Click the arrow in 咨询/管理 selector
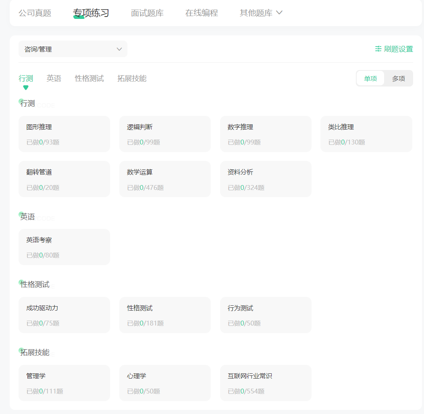424x414 pixels. pyautogui.click(x=119, y=49)
